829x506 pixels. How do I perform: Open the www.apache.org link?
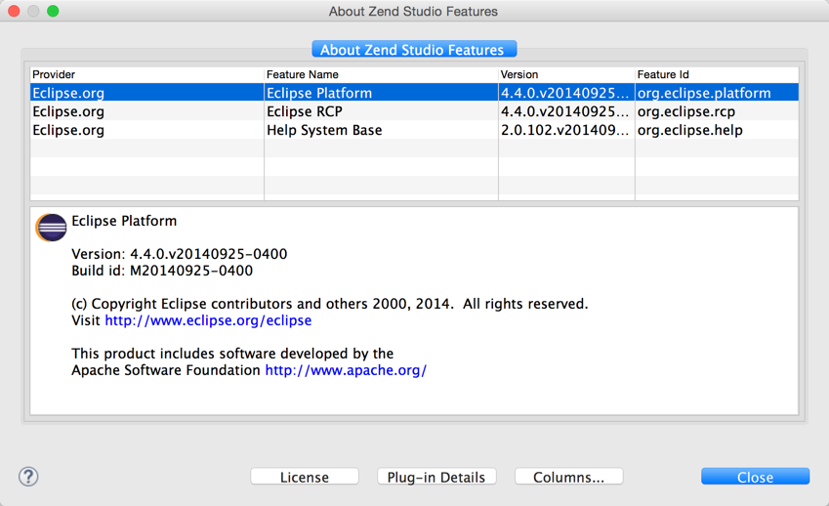click(x=346, y=370)
